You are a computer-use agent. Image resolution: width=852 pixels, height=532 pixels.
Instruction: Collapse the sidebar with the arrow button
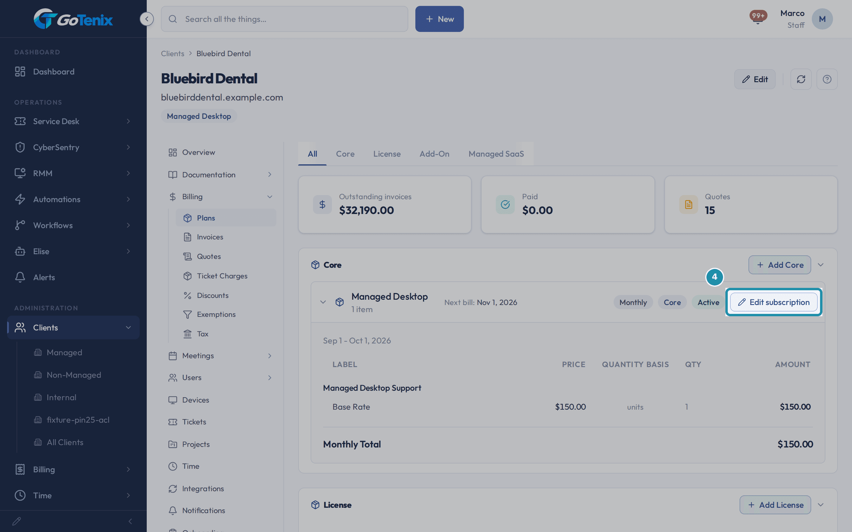146,19
